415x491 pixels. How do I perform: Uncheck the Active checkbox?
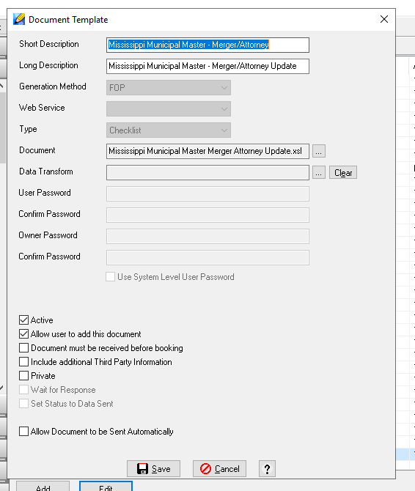[23, 320]
